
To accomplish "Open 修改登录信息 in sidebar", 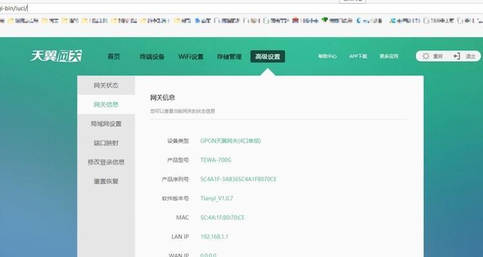I will (106, 162).
